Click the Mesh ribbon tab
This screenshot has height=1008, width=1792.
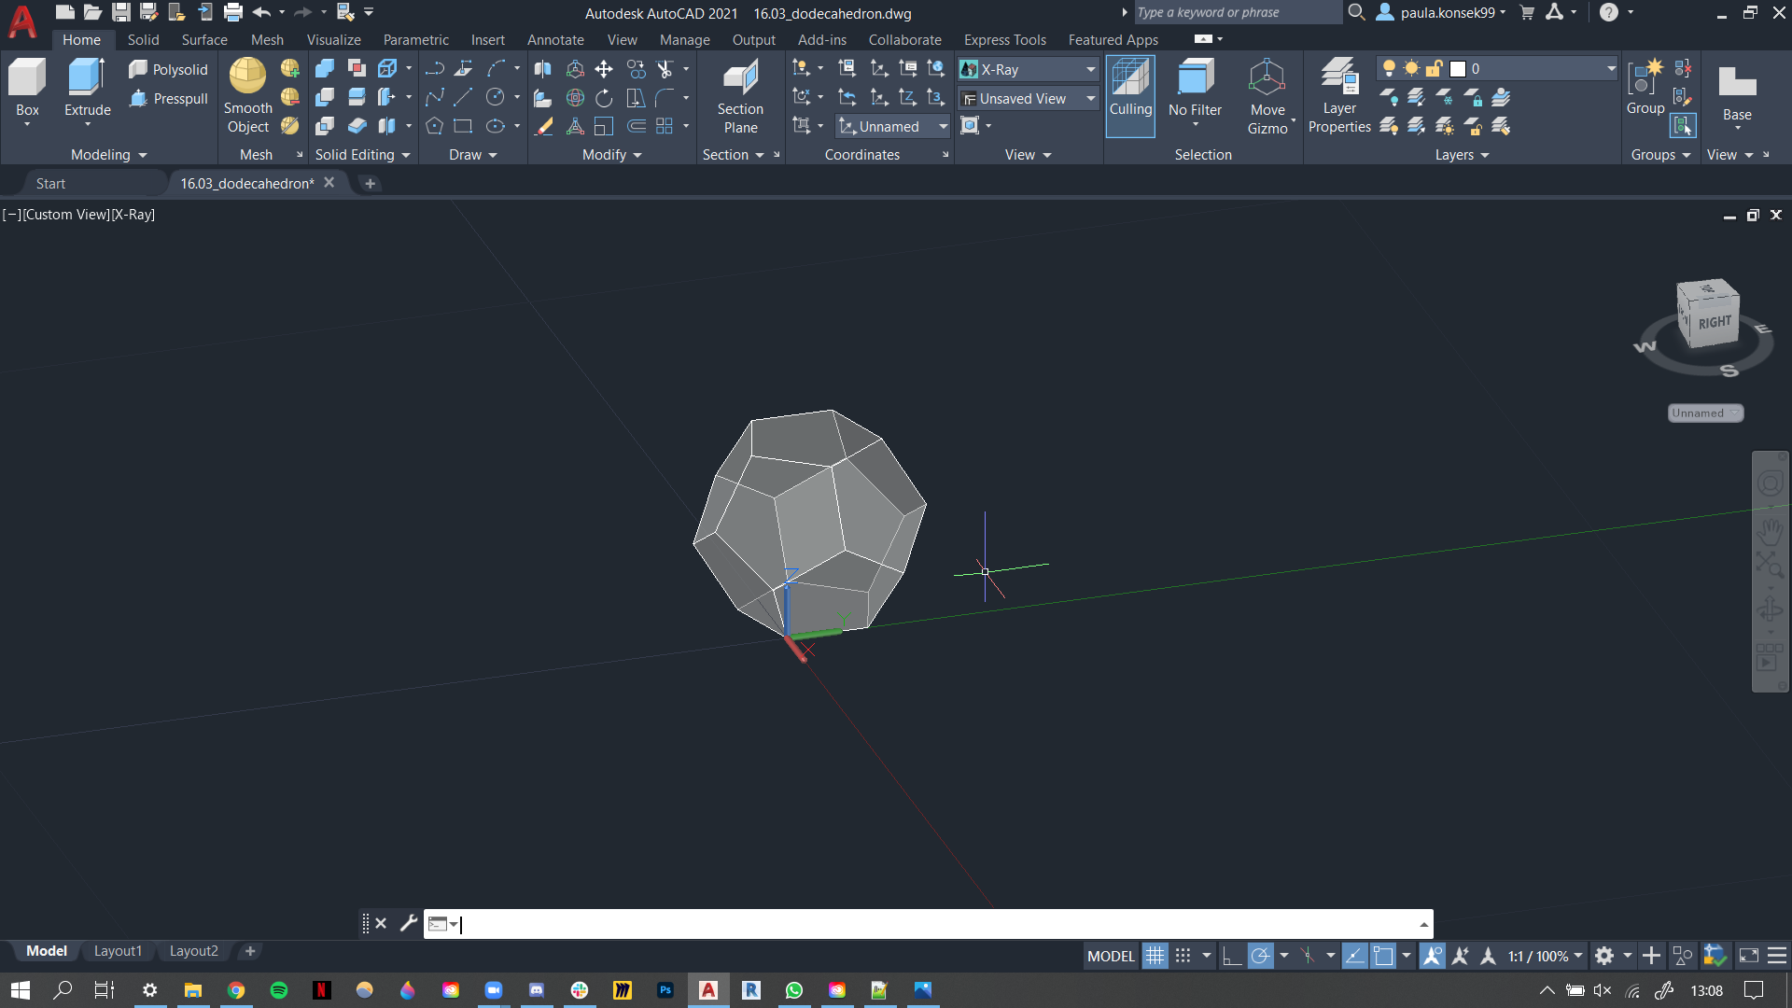point(267,39)
